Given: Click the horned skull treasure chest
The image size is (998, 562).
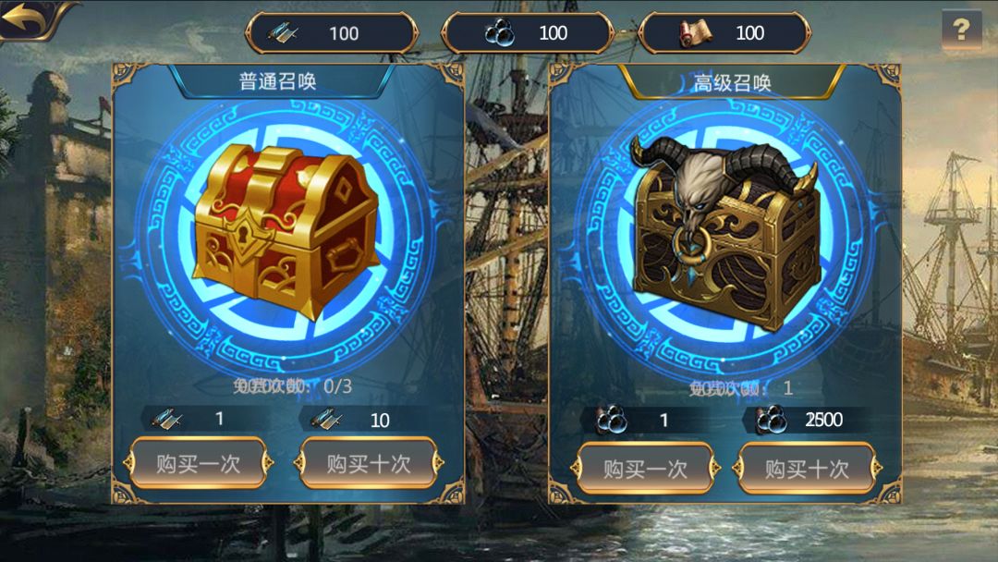Looking at the screenshot, I should (x=725, y=232).
